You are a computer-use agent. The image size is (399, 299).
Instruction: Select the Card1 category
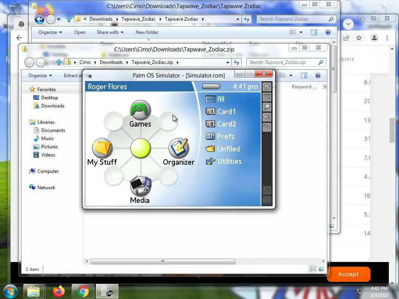coord(221,111)
